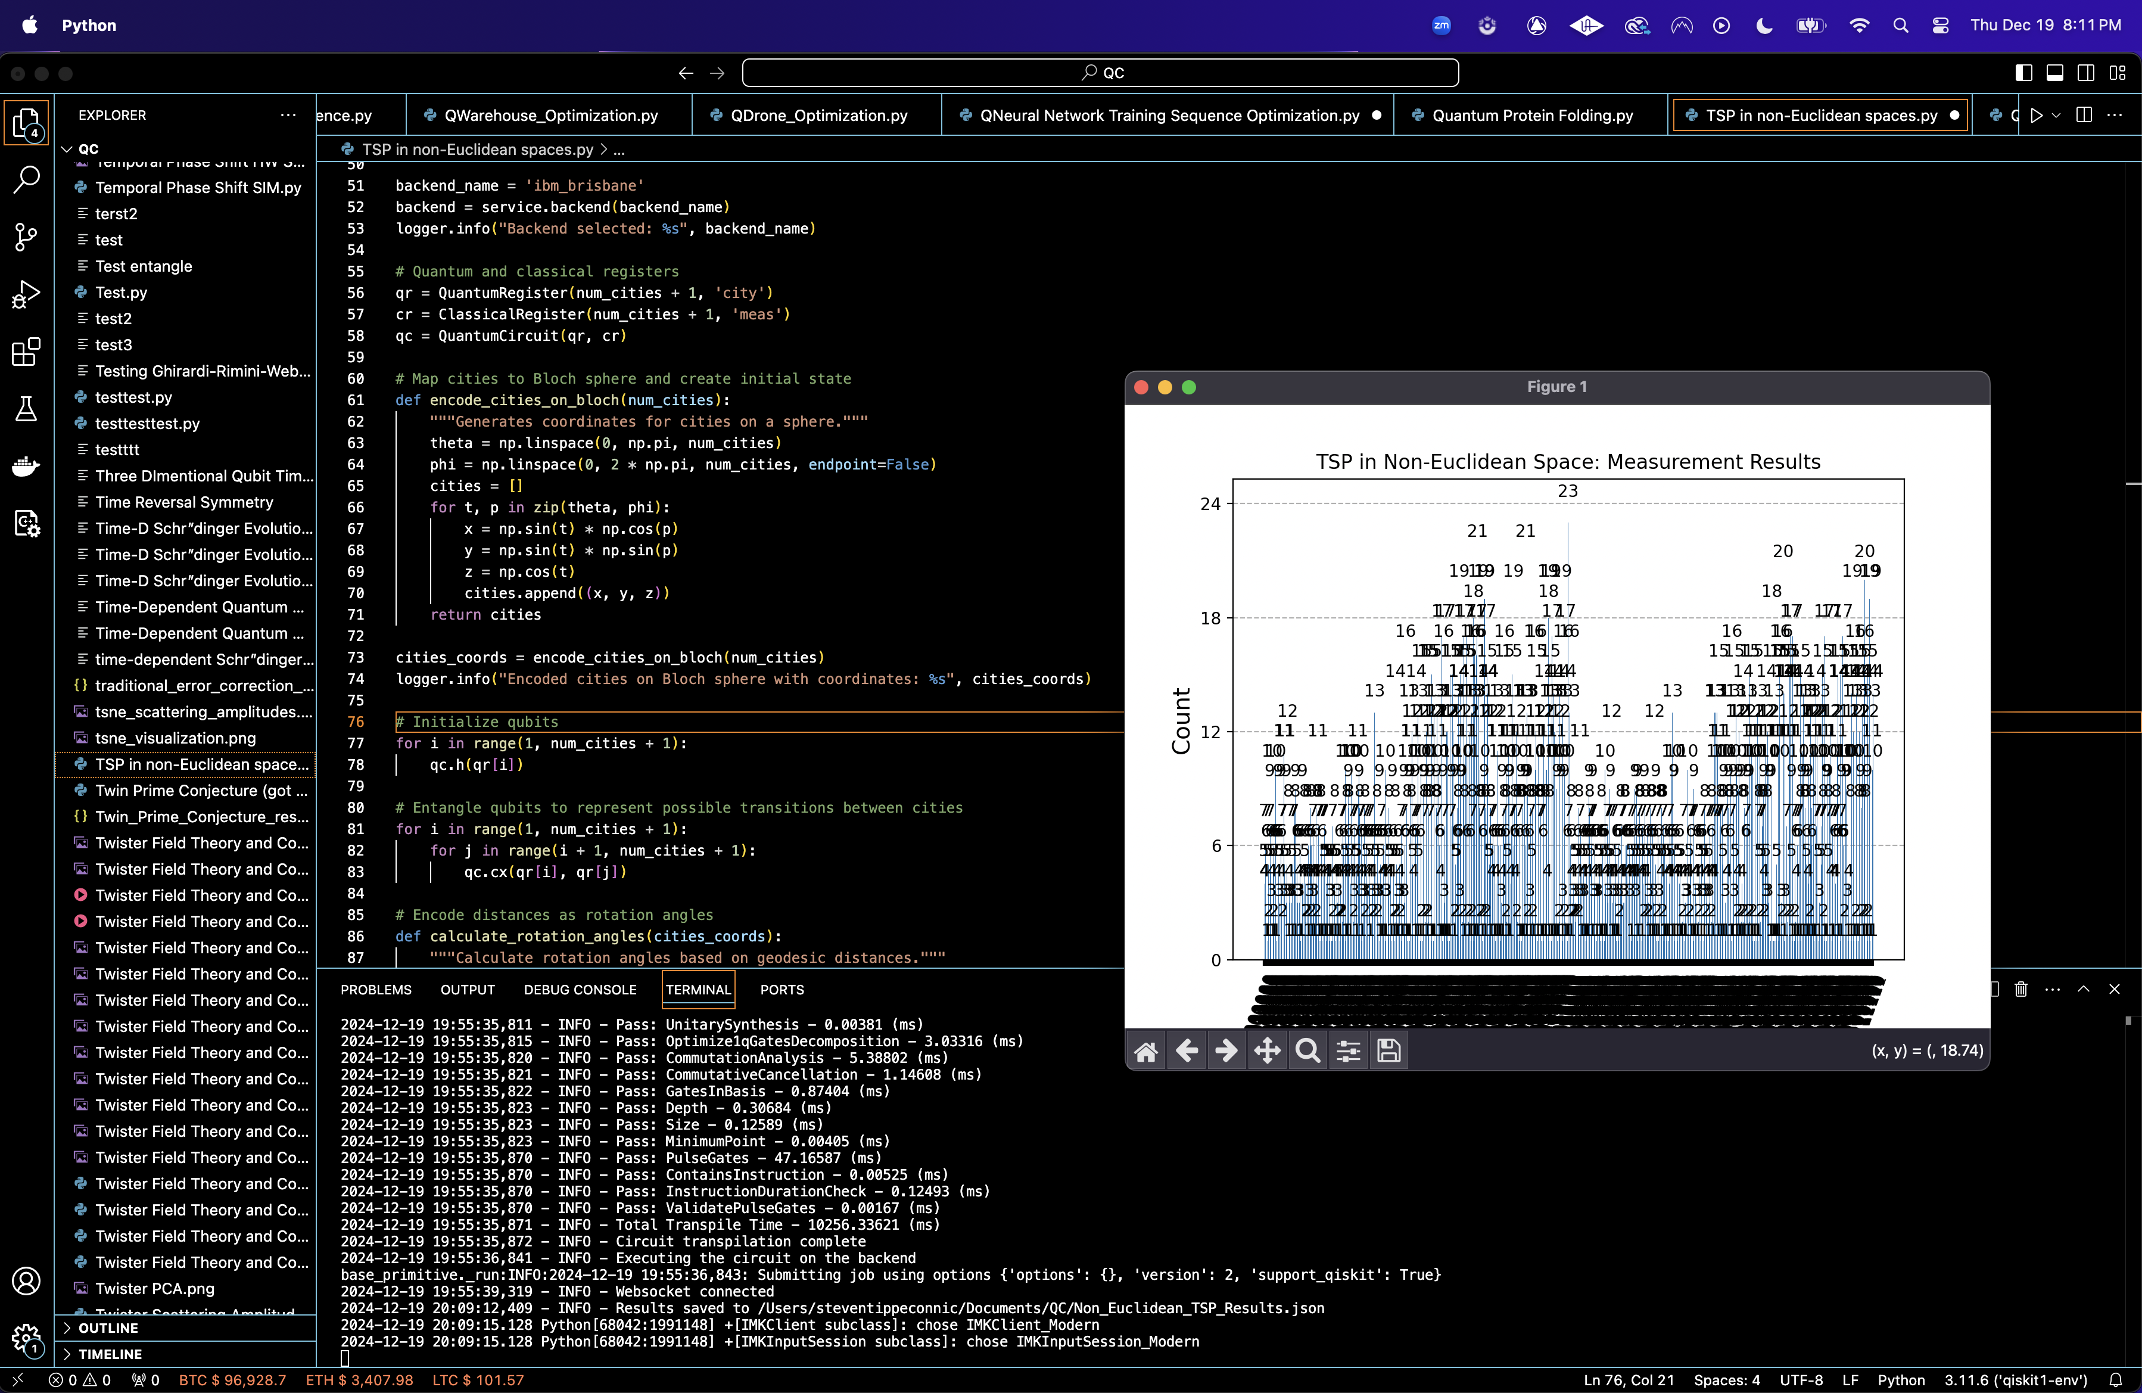Image resolution: width=2142 pixels, height=1393 pixels.
Task: Open the Manage gear menu
Action: [27, 1338]
